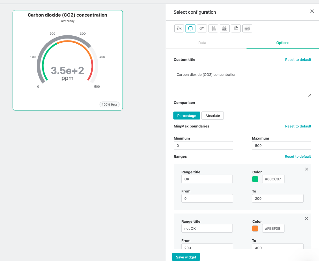The height and width of the screenshot is (261, 319).
Task: Edit the #FB8F38 color hex field
Action: coord(273,228)
